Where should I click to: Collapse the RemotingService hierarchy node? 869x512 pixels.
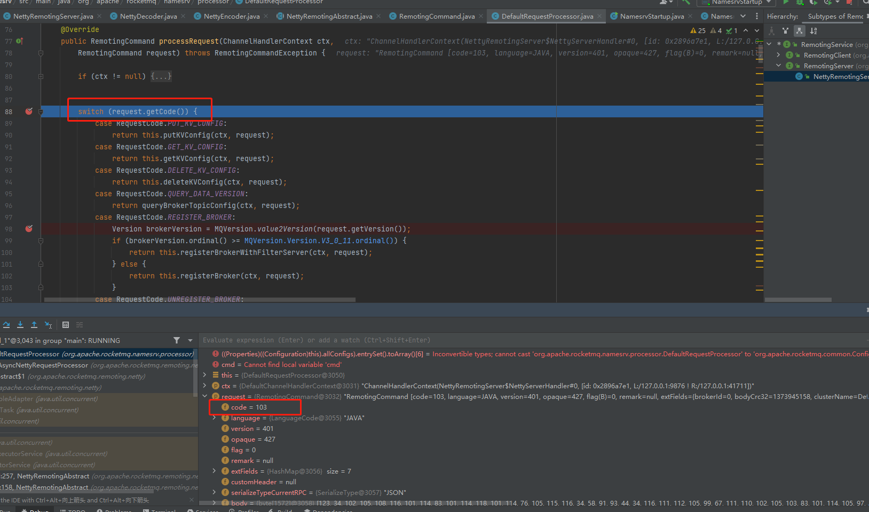(769, 44)
